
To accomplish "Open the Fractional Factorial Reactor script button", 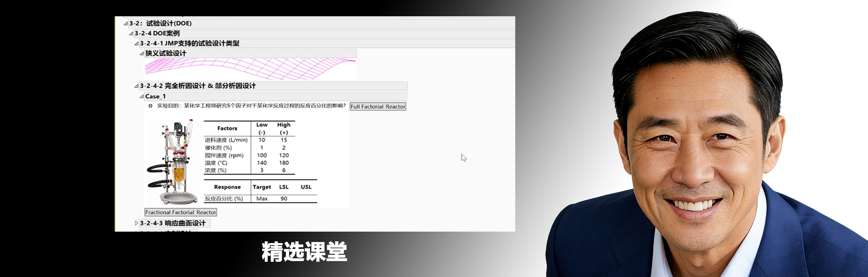I will tap(181, 212).
